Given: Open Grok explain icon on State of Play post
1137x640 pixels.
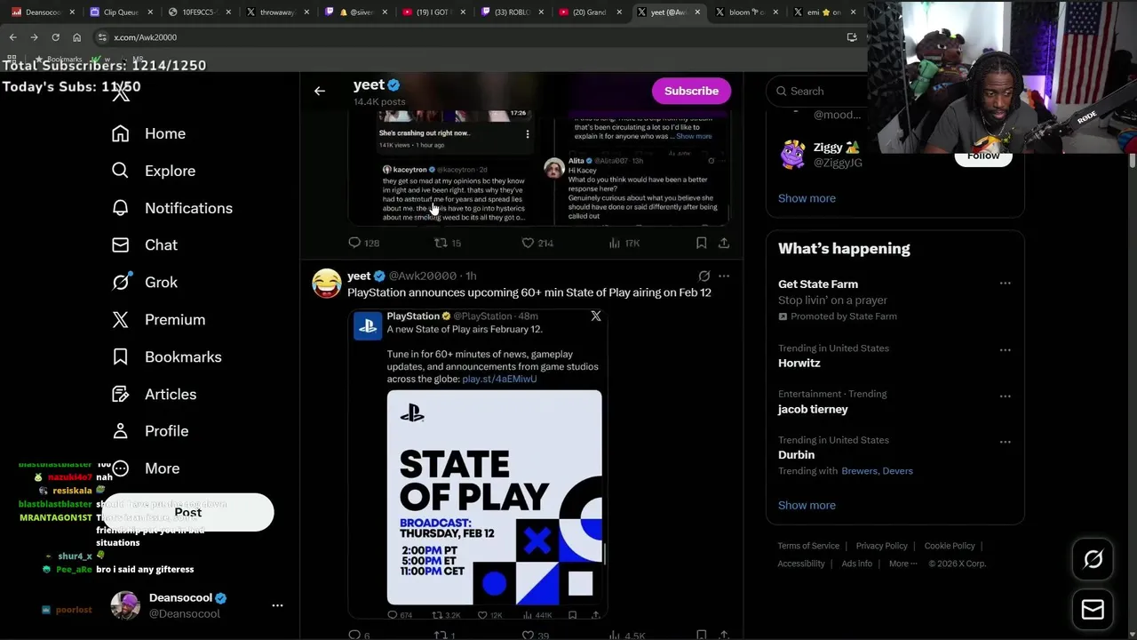Looking at the screenshot, I should coord(704,276).
